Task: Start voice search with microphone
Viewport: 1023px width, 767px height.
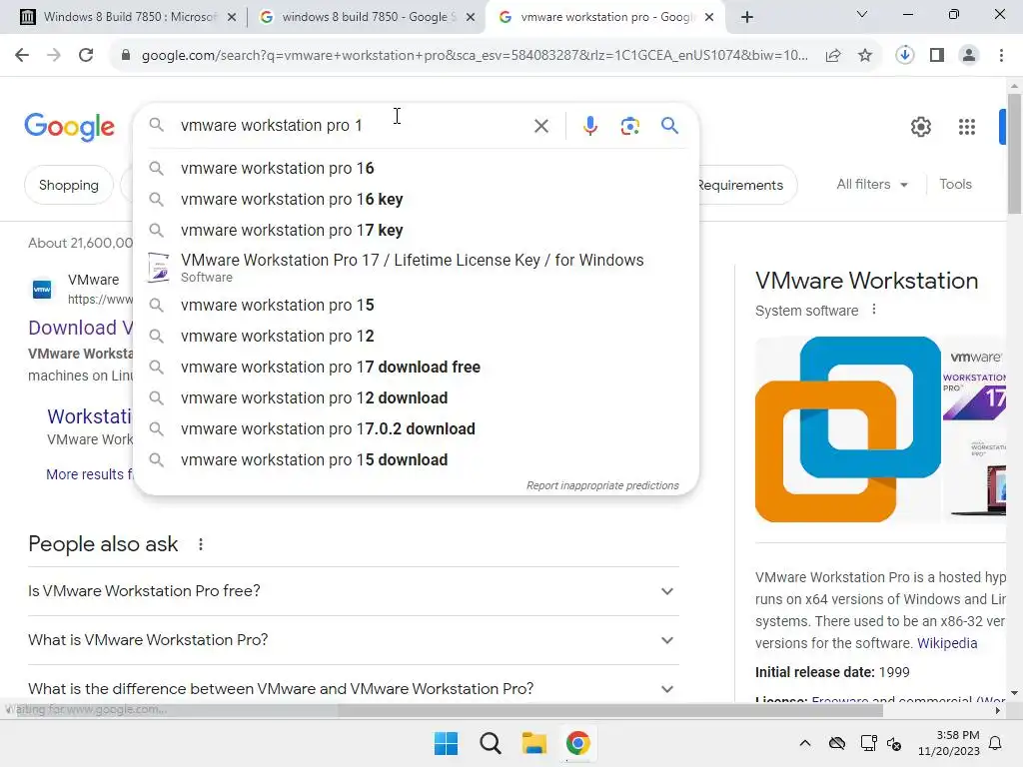Action: [589, 126]
